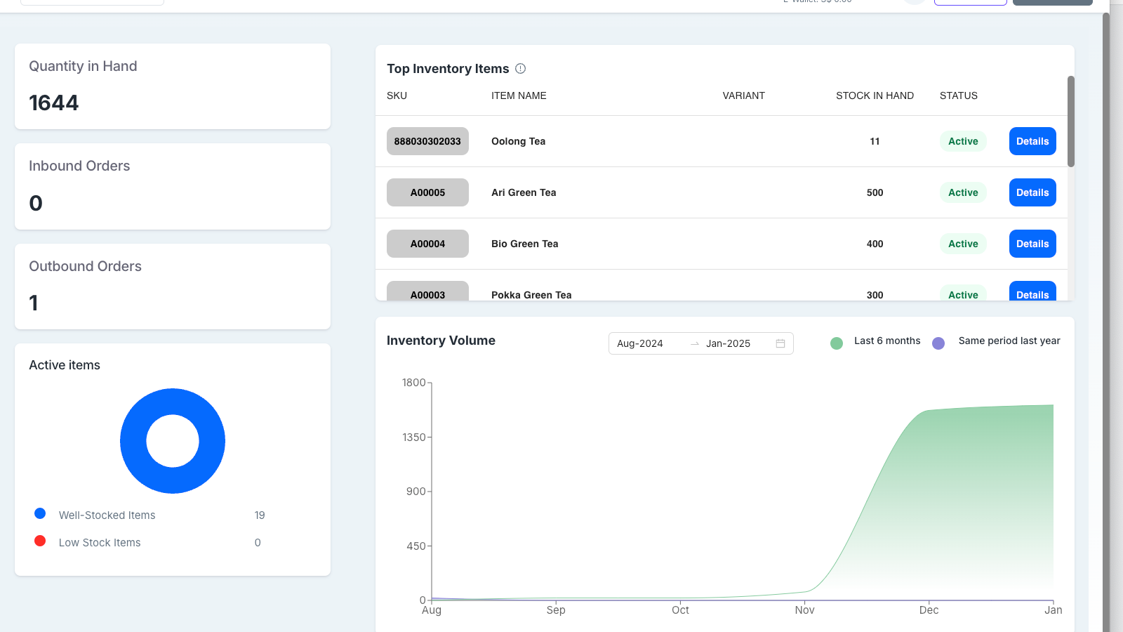Click the A00005 SKU tag
Viewport: 1123px width, 632px height.
[x=427, y=192]
